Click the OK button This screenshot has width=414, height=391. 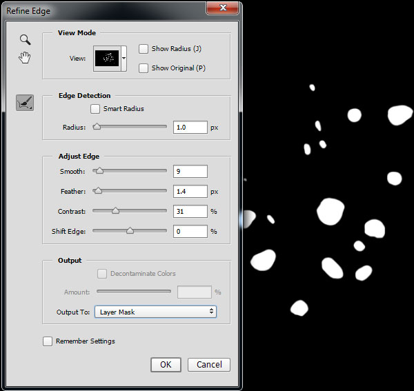tap(166, 365)
